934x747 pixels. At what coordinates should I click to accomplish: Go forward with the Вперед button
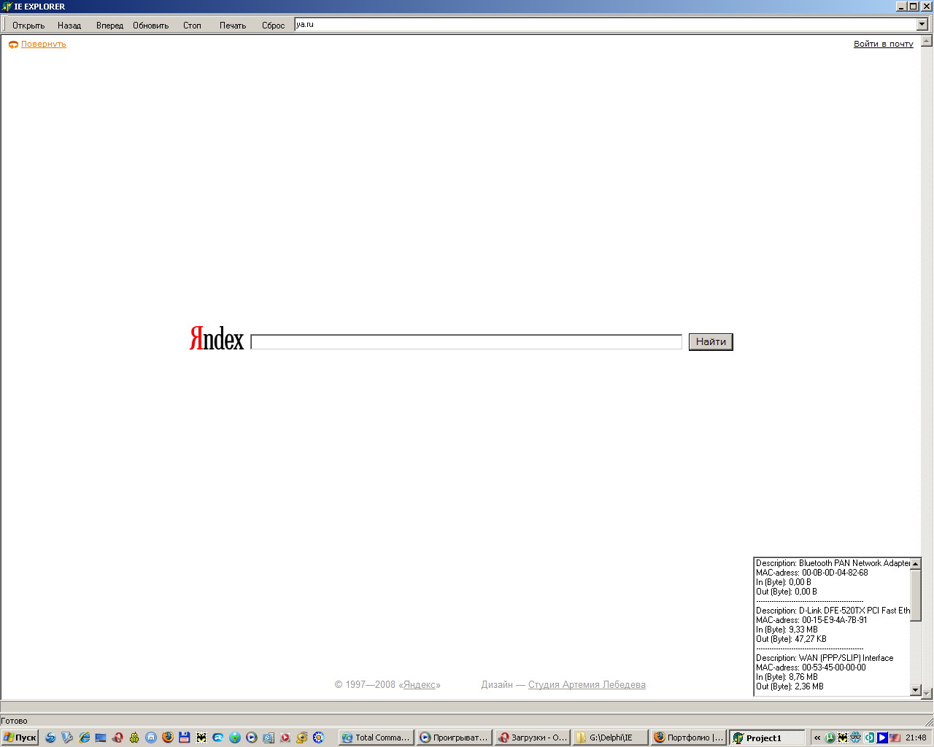109,25
